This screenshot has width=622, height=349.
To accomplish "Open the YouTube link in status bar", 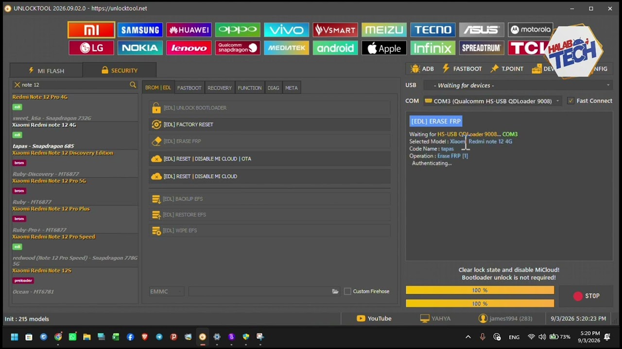I will click(374, 318).
